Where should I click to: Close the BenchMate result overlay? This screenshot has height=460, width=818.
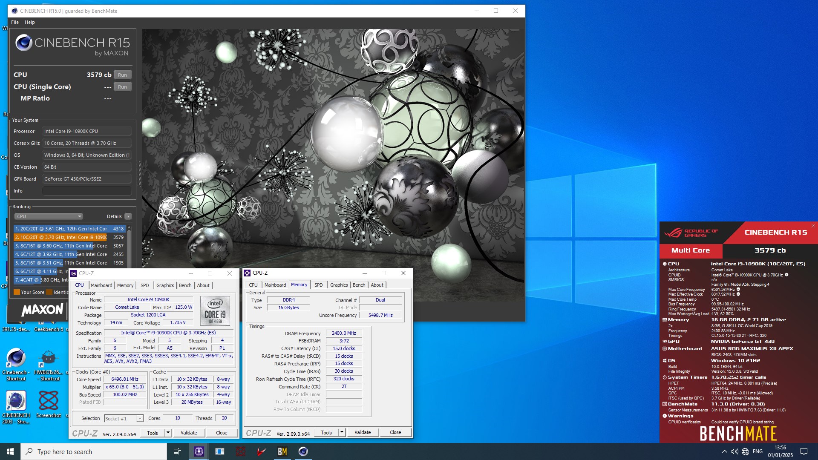(x=813, y=226)
